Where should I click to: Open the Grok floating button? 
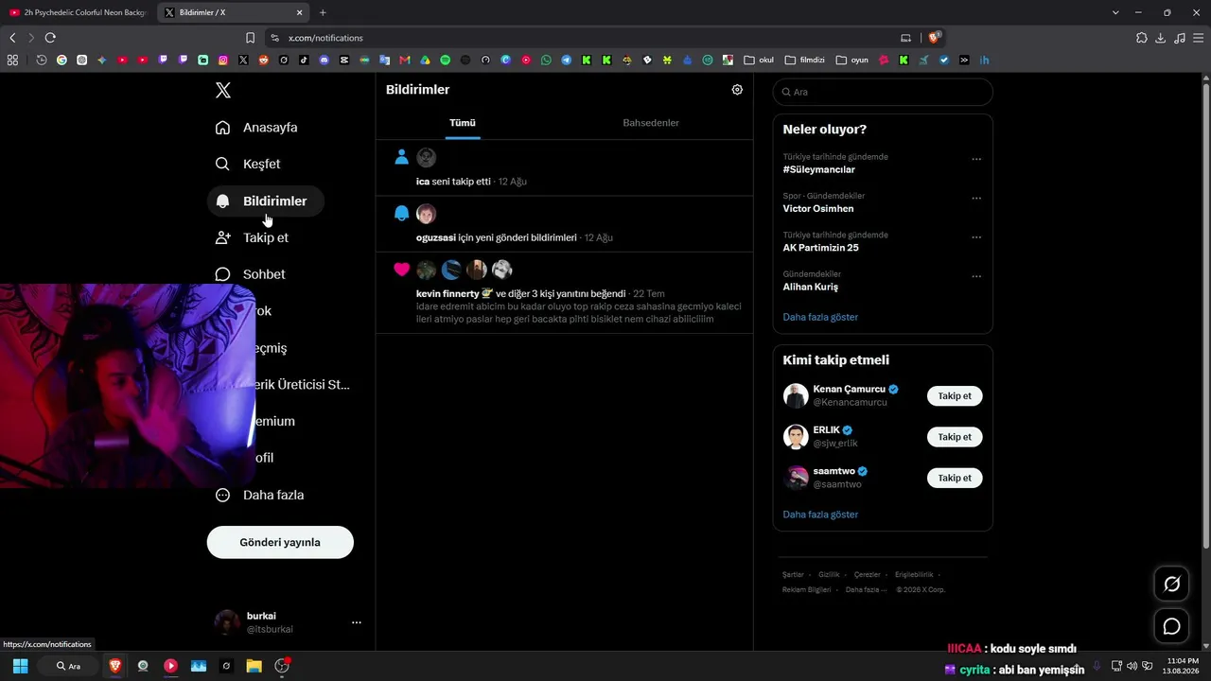1171,584
